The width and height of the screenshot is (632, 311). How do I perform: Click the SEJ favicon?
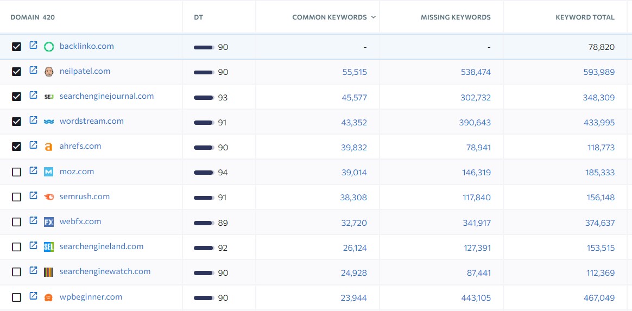(x=49, y=97)
